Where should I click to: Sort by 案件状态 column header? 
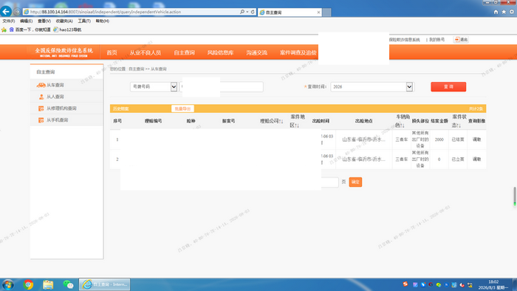pyautogui.click(x=459, y=121)
